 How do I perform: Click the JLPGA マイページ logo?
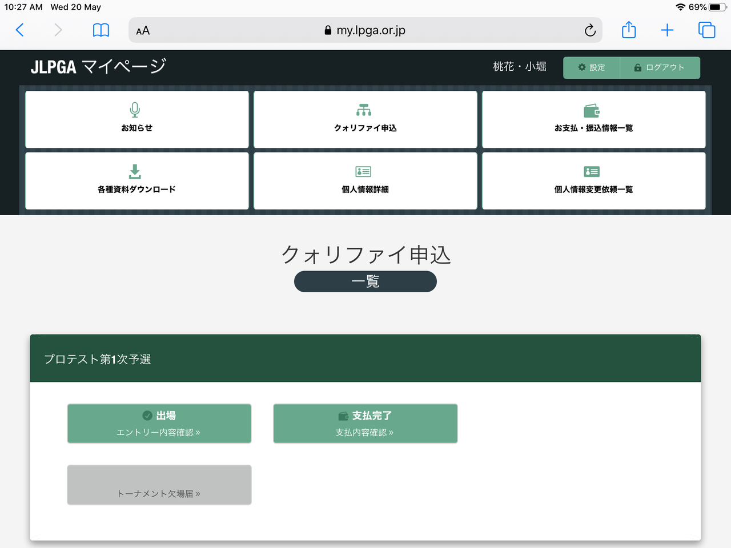tap(98, 67)
